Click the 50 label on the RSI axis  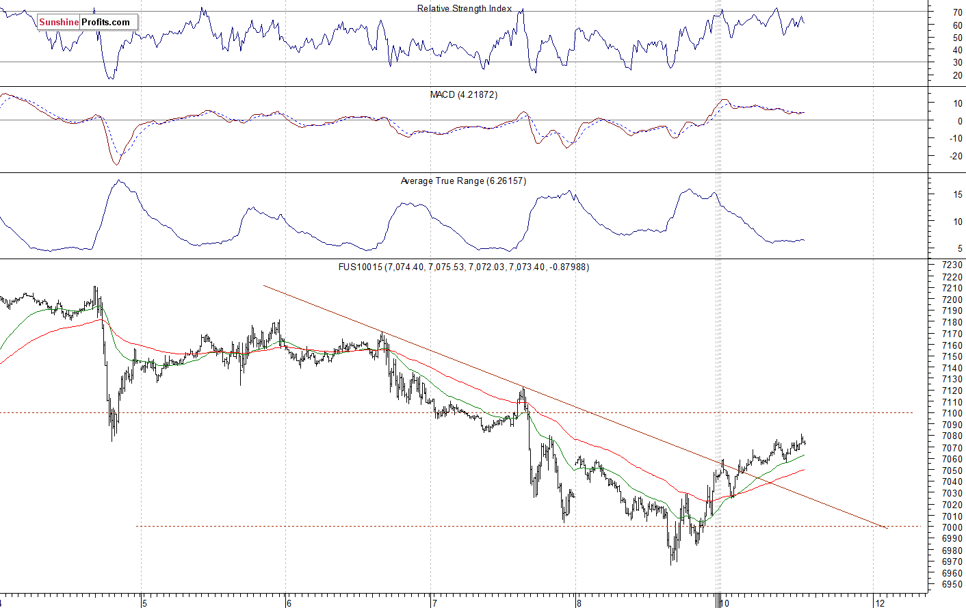pos(957,38)
